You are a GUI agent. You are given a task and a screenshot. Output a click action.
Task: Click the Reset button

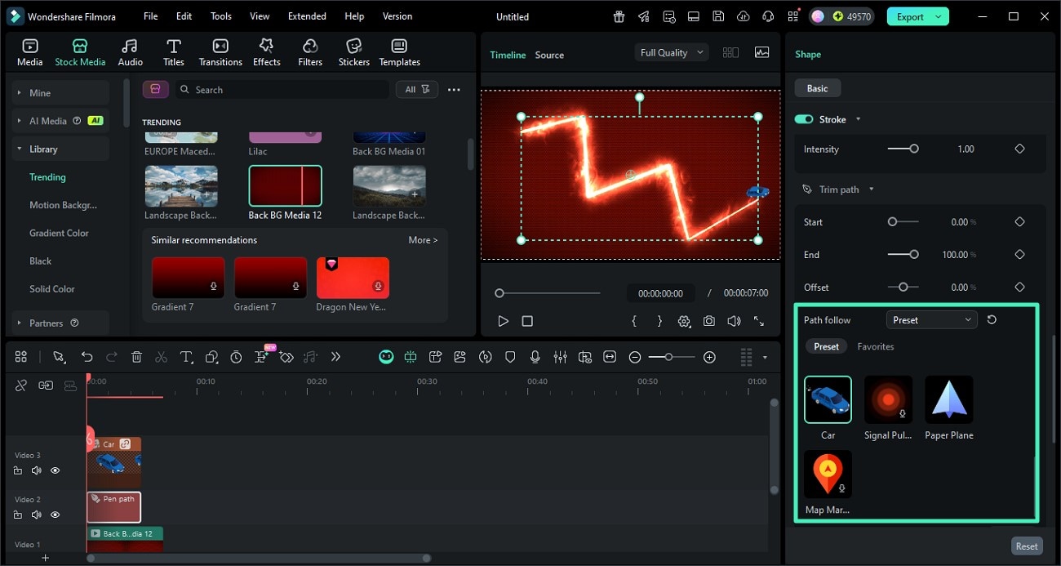(1027, 546)
